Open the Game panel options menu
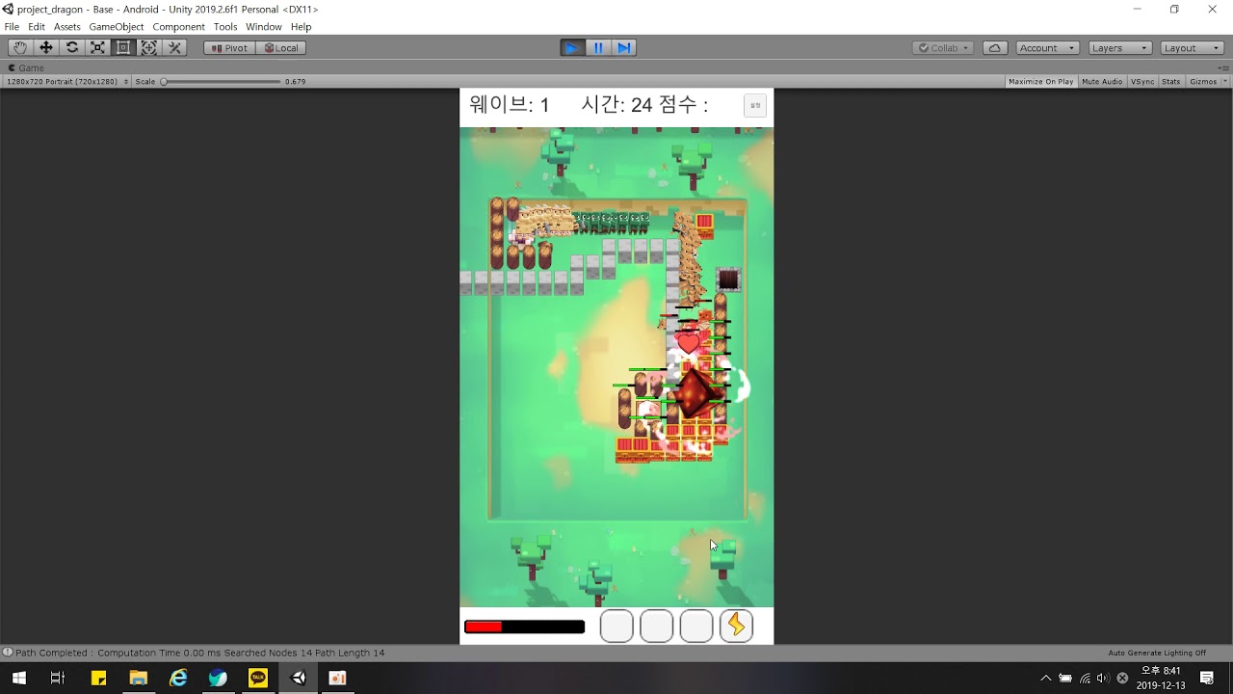1233x694 pixels. (1225, 67)
